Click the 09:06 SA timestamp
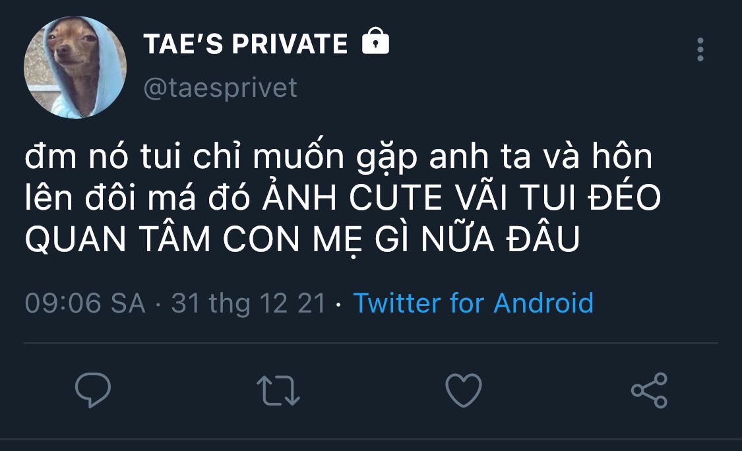 84,303
